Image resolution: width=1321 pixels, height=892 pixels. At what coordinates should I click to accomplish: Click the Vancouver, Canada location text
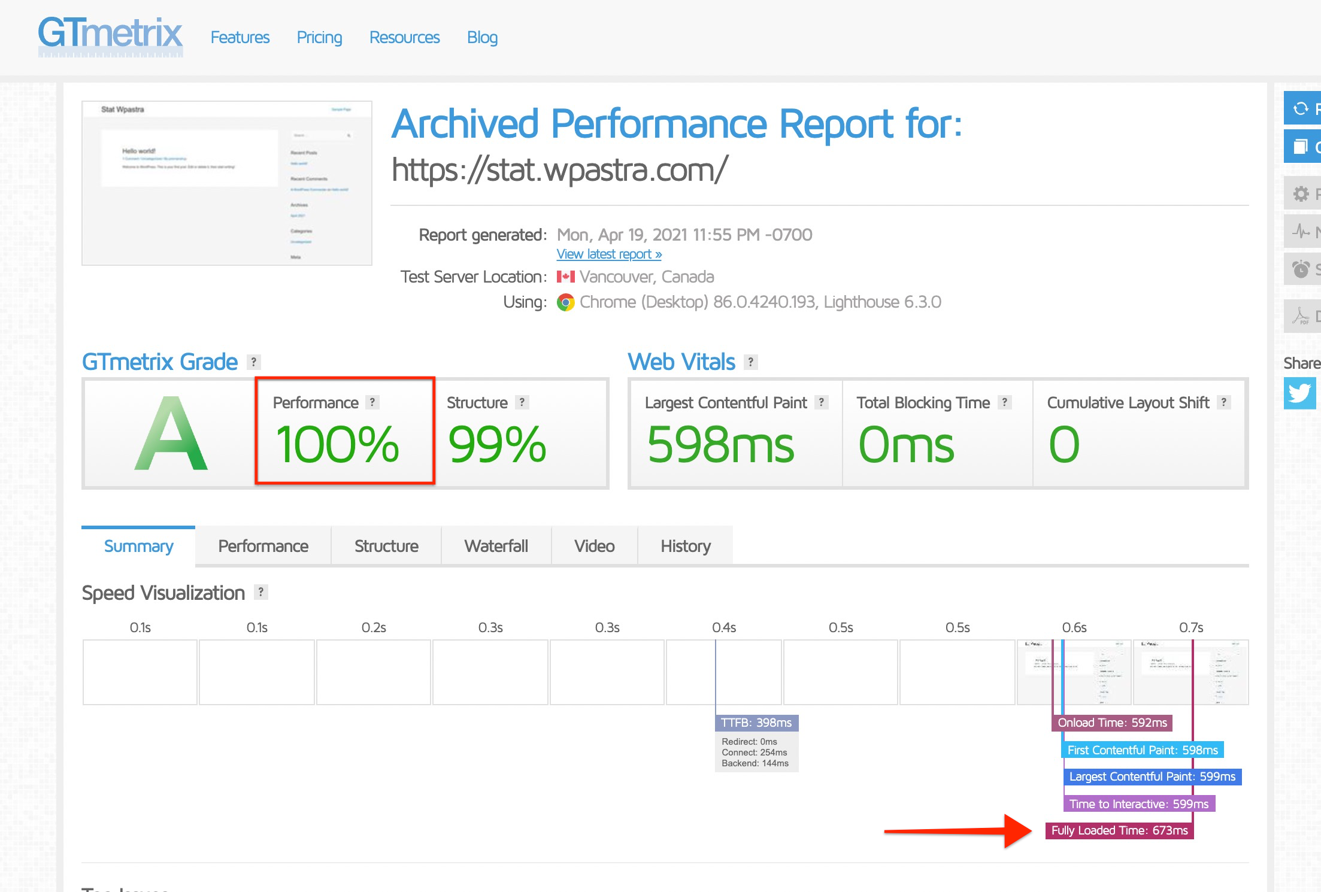(647, 277)
